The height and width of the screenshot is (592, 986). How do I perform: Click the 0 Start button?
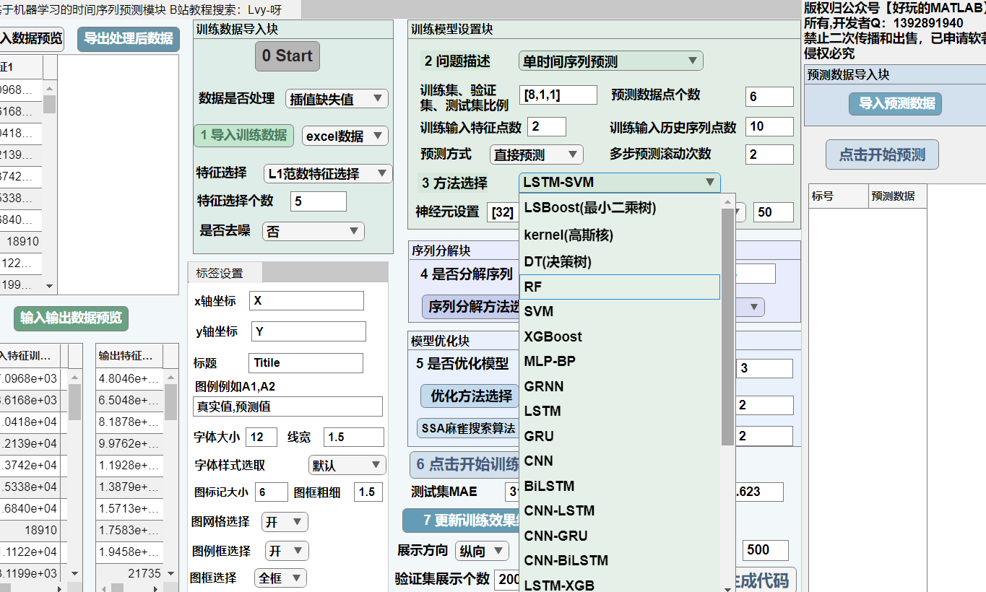pyautogui.click(x=287, y=56)
